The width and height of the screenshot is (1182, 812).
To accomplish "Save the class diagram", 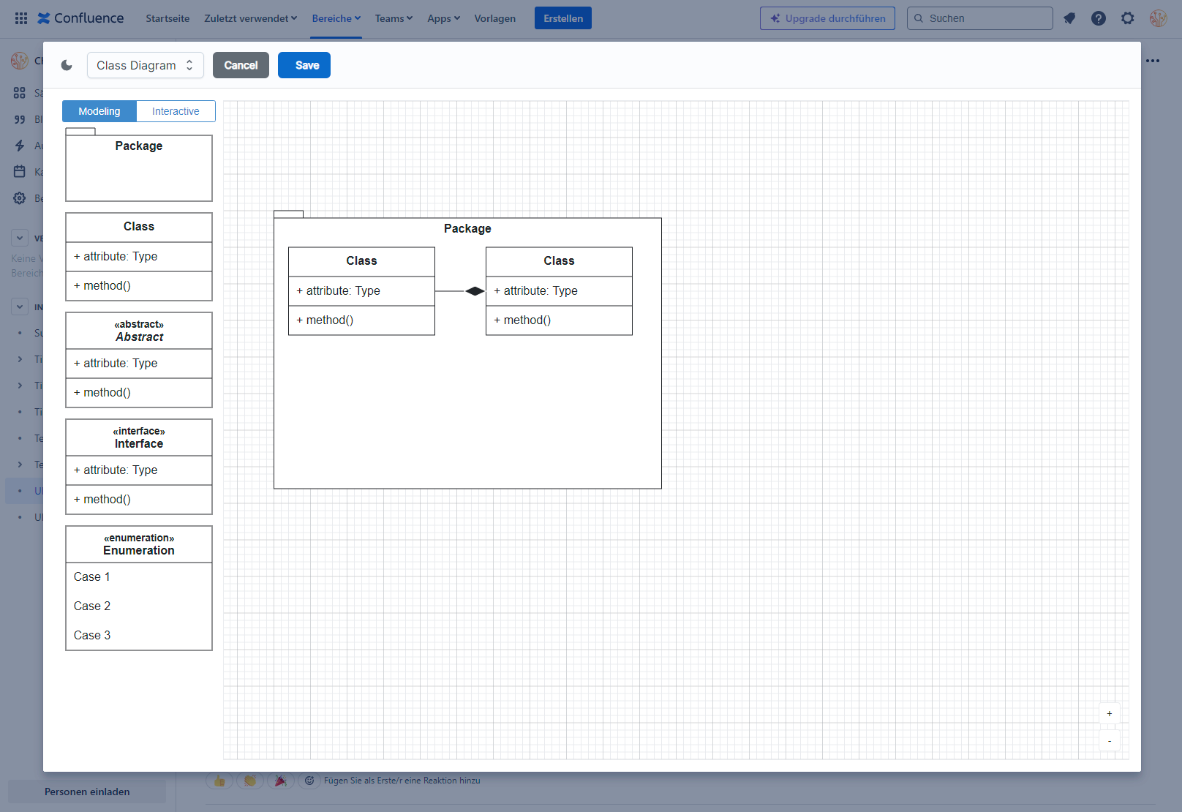I will 304,65.
